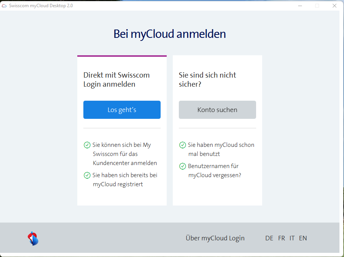Click the 'Bei myCloud anmelden' title
Image resolution: width=344 pixels, height=257 pixels.
tap(169, 34)
